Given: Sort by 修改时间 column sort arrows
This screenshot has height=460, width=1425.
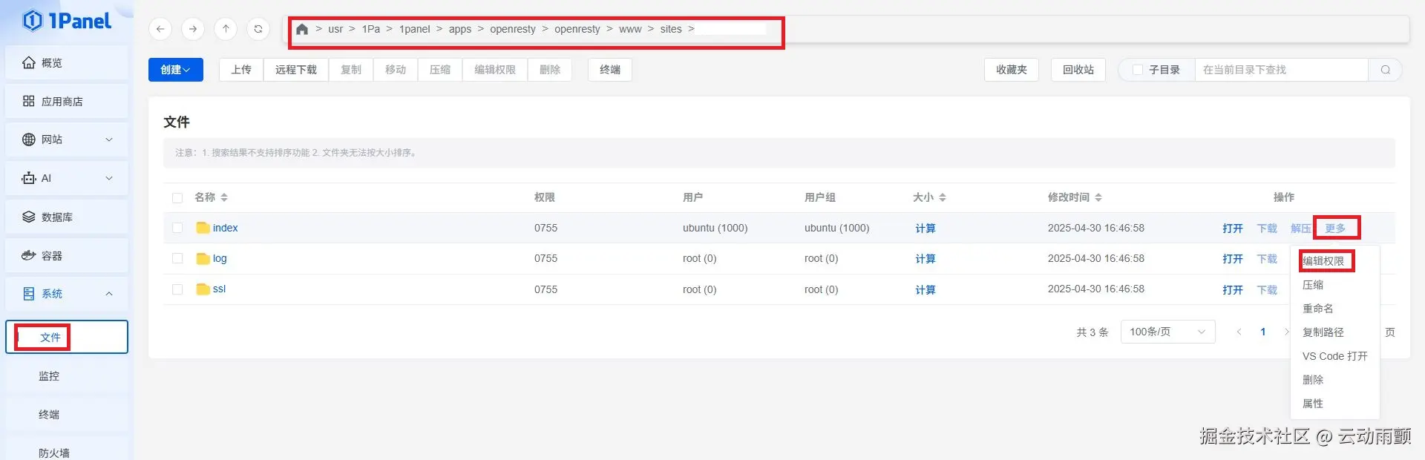Looking at the screenshot, I should coord(1098,197).
